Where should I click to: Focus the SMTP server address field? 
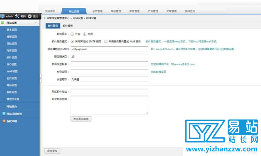tap(109, 49)
